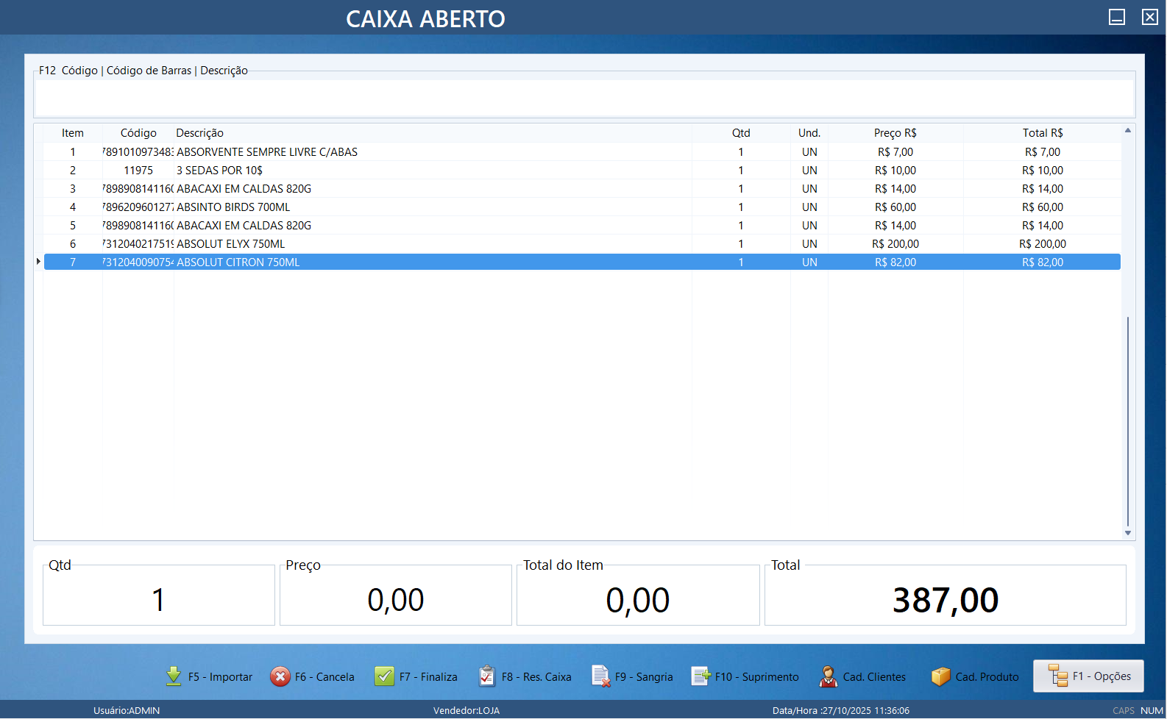Click the F7 Finaliza green checkmark icon
This screenshot has width=1167, height=719.
(384, 676)
